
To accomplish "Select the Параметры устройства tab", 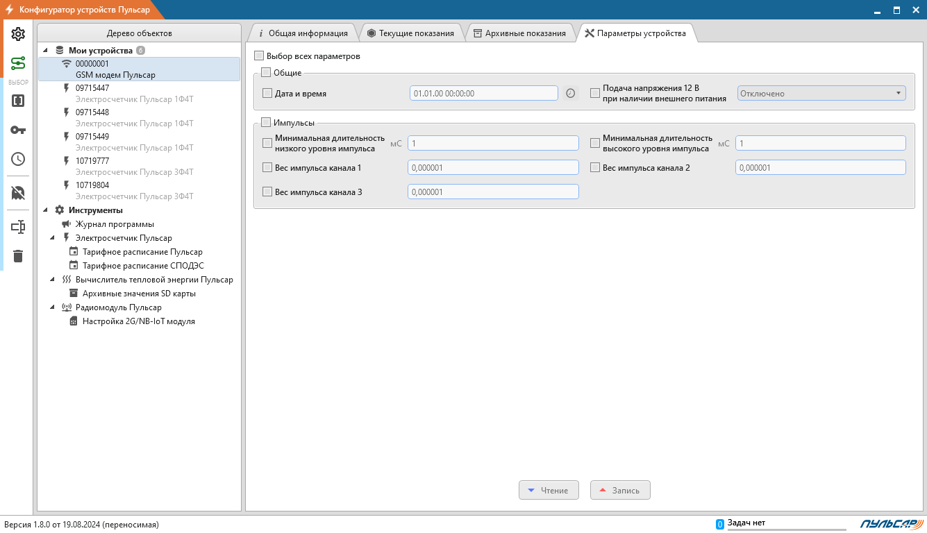I will coord(635,33).
